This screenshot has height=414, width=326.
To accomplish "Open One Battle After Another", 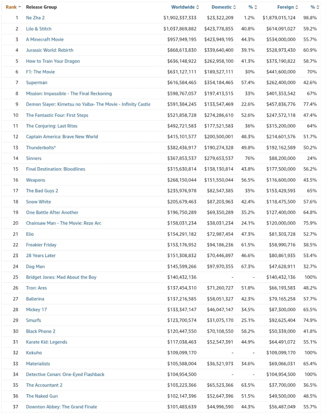I will pos(52,212).
